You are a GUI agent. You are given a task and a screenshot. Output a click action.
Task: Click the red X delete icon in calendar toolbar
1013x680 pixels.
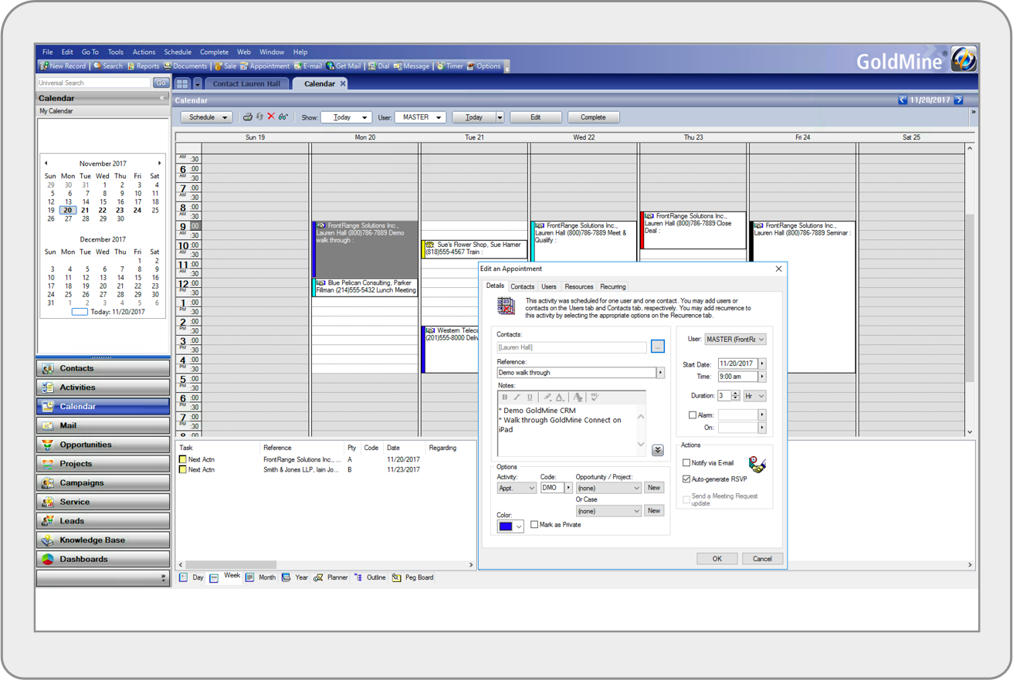tap(271, 117)
